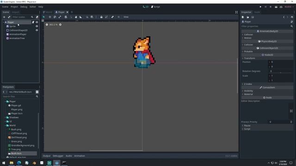Image resolution: width=296 pixels, height=166 pixels.
Task: Open the View menu in canvas toolbar
Action: (x=126, y=17)
